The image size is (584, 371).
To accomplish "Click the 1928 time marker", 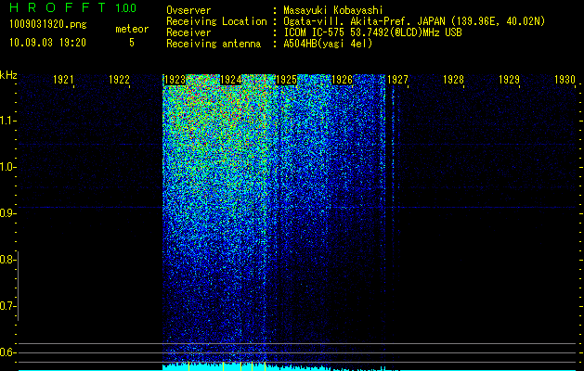I will pyautogui.click(x=453, y=80).
